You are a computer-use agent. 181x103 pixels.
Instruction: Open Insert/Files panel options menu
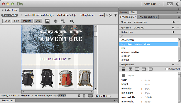point(178,12)
